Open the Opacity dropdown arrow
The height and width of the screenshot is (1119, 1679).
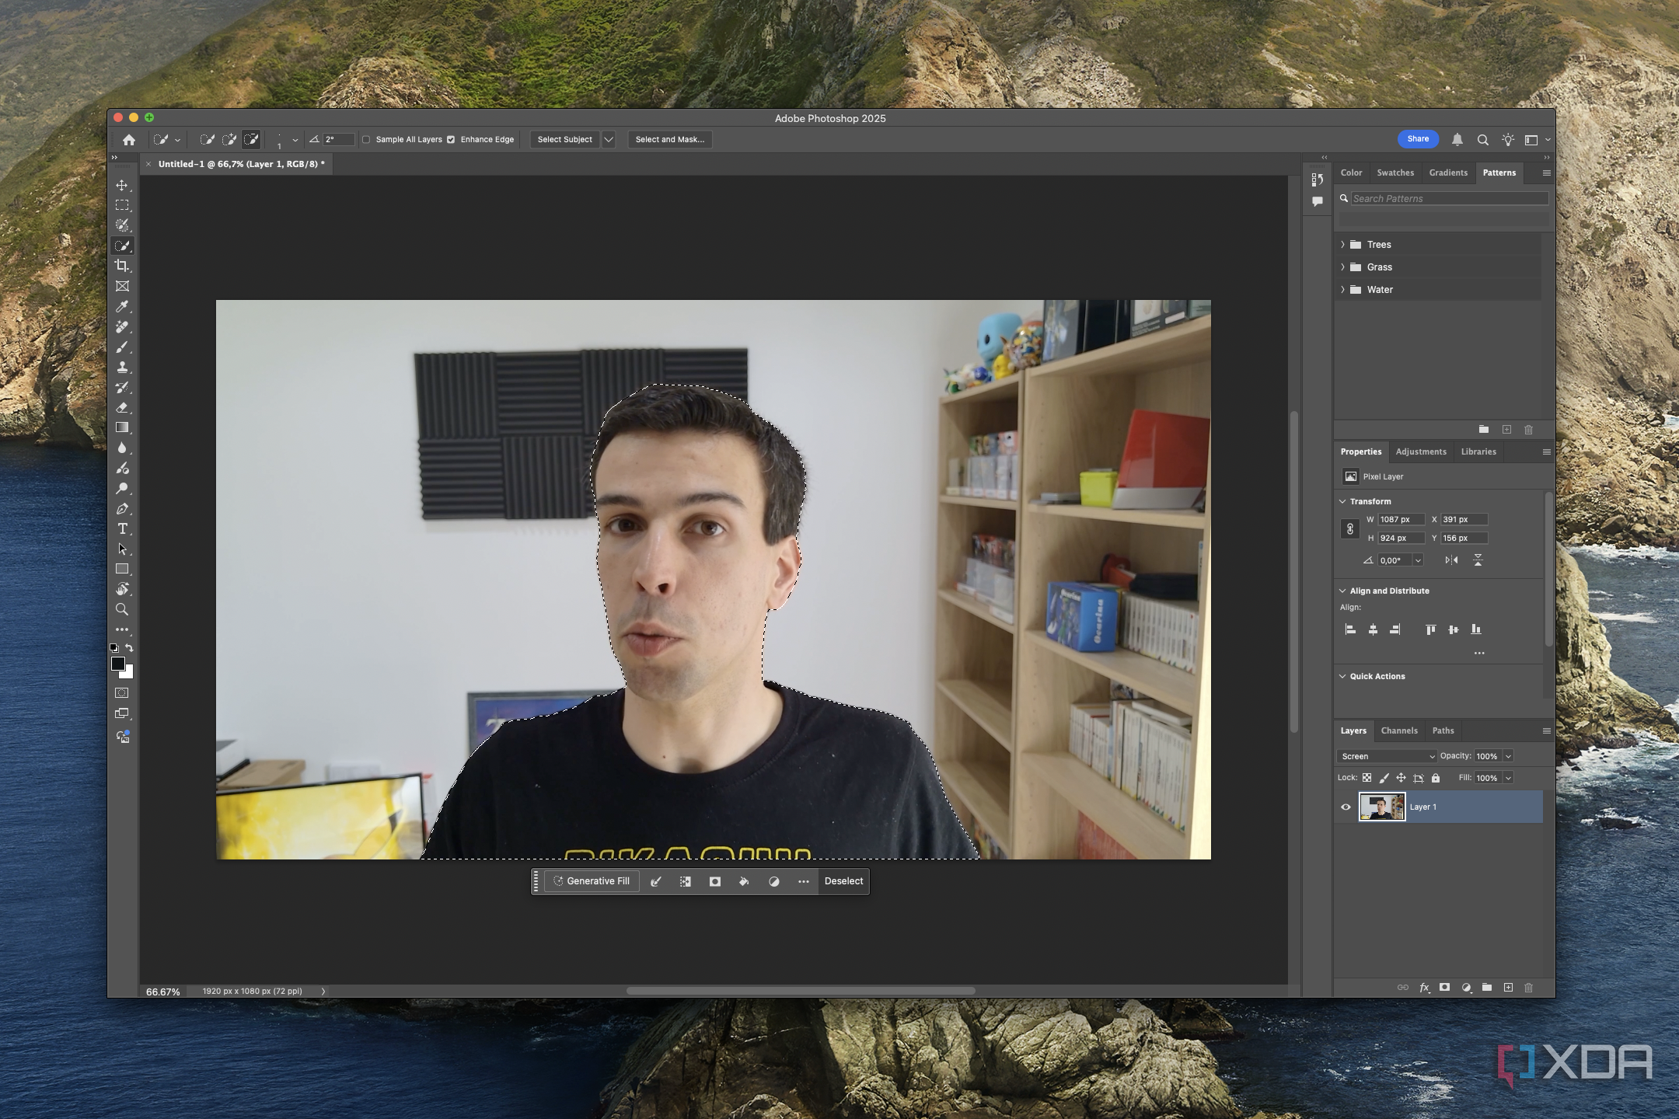(1508, 756)
